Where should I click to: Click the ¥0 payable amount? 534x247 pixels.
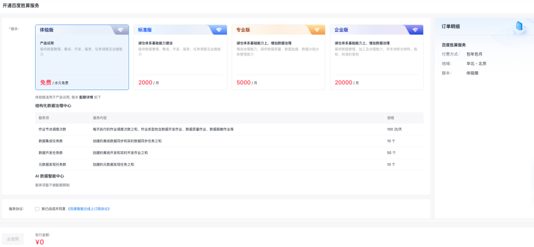pos(39,242)
